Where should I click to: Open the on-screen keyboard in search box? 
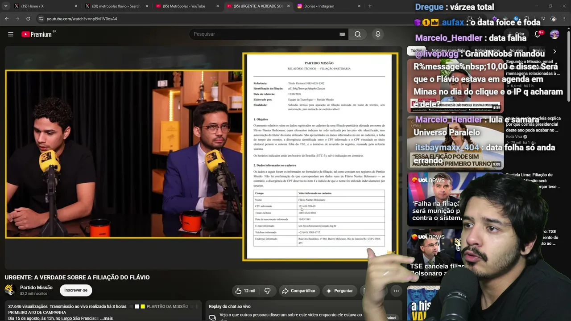pyautogui.click(x=342, y=34)
